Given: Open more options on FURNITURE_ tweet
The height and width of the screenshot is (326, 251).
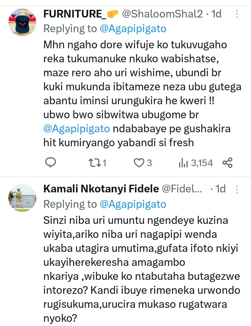Looking at the screenshot, I should [x=237, y=14].
